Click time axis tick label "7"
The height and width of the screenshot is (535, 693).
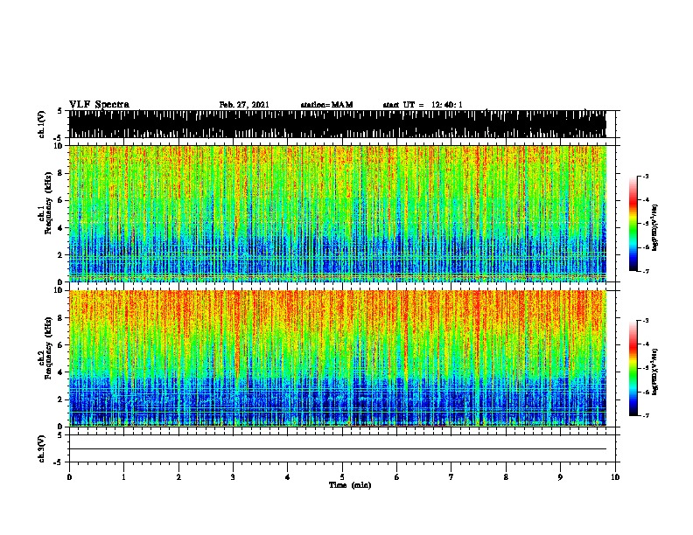pyautogui.click(x=451, y=477)
